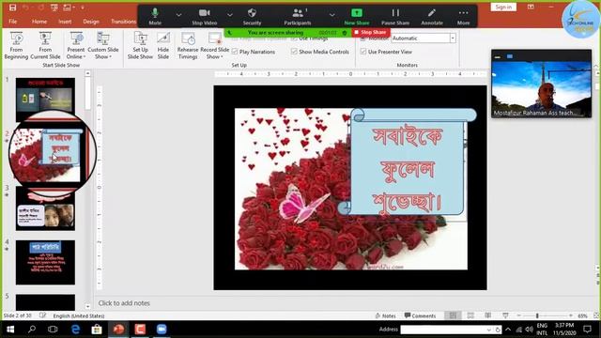Open Comments pane from status bar

420,315
